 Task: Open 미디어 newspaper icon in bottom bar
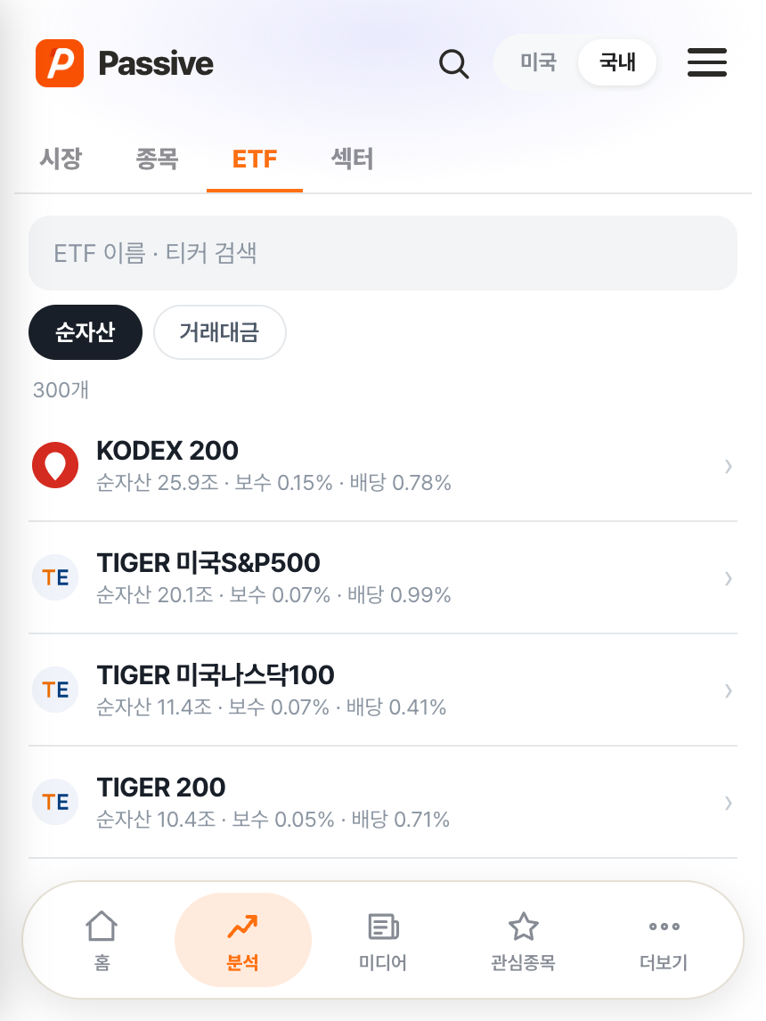click(383, 926)
